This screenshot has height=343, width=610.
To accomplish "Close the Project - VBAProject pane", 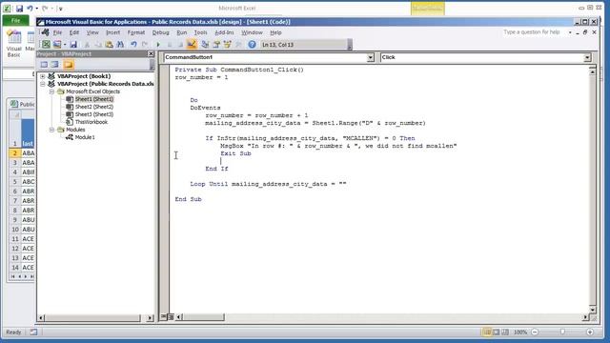I will pyautogui.click(x=151, y=53).
